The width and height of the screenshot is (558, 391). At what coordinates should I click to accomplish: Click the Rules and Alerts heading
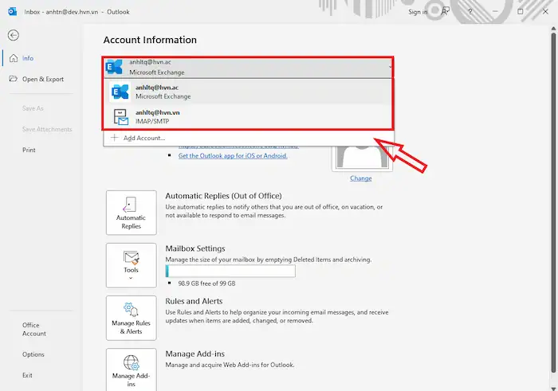pyautogui.click(x=194, y=301)
